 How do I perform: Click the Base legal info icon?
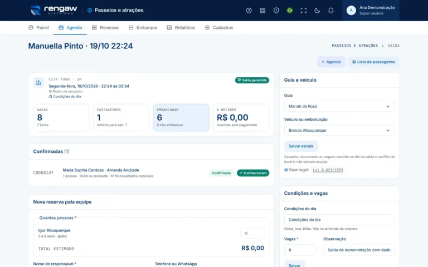[x=286, y=170]
